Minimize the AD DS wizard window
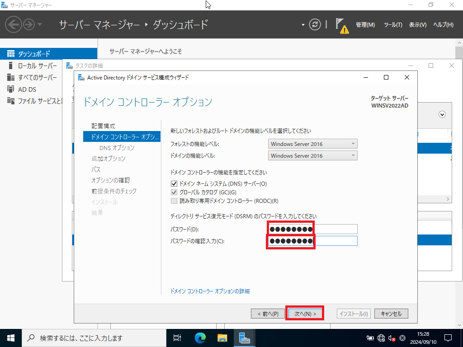 tap(366, 77)
